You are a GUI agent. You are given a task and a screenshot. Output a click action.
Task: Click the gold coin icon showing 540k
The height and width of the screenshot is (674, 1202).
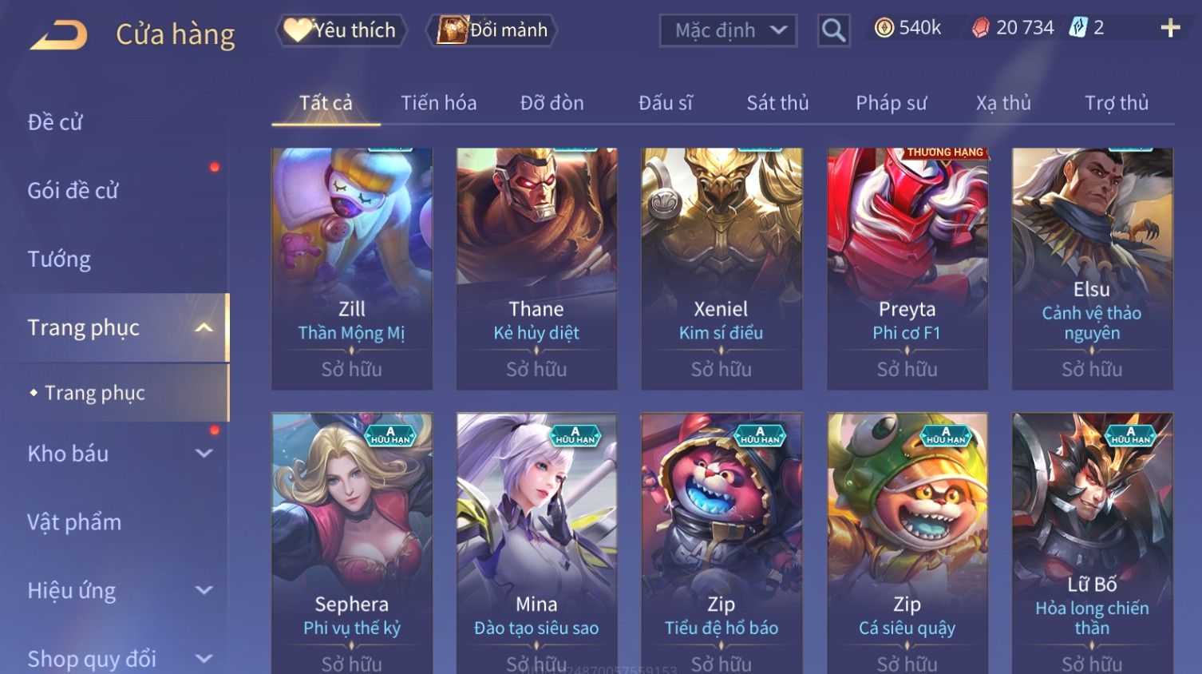(884, 28)
